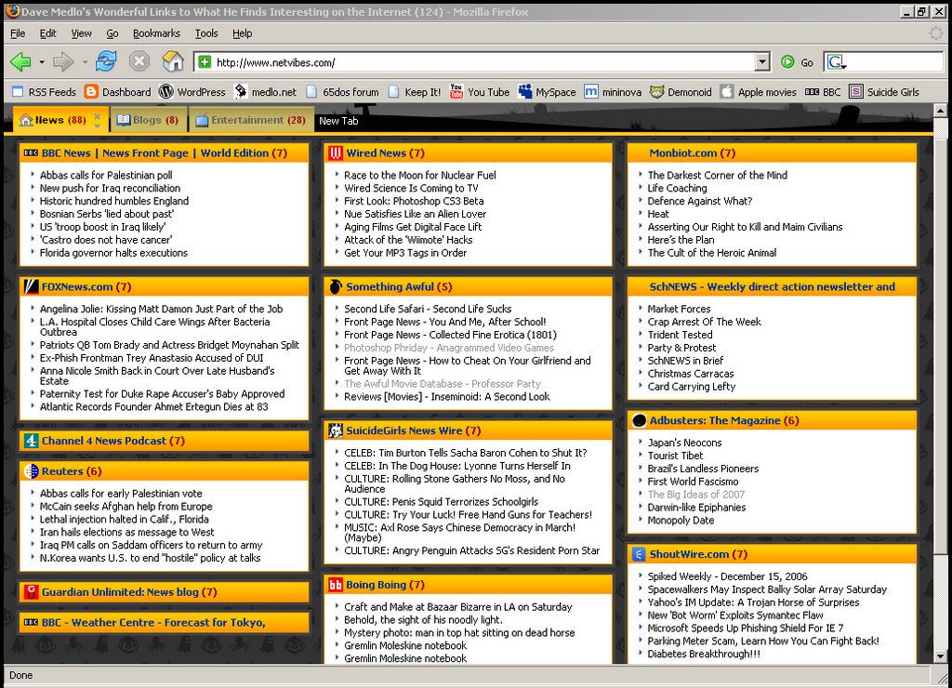Open 'Crap Arrest Of The Week' link
Image resolution: width=952 pixels, height=688 pixels.
pyautogui.click(x=705, y=322)
